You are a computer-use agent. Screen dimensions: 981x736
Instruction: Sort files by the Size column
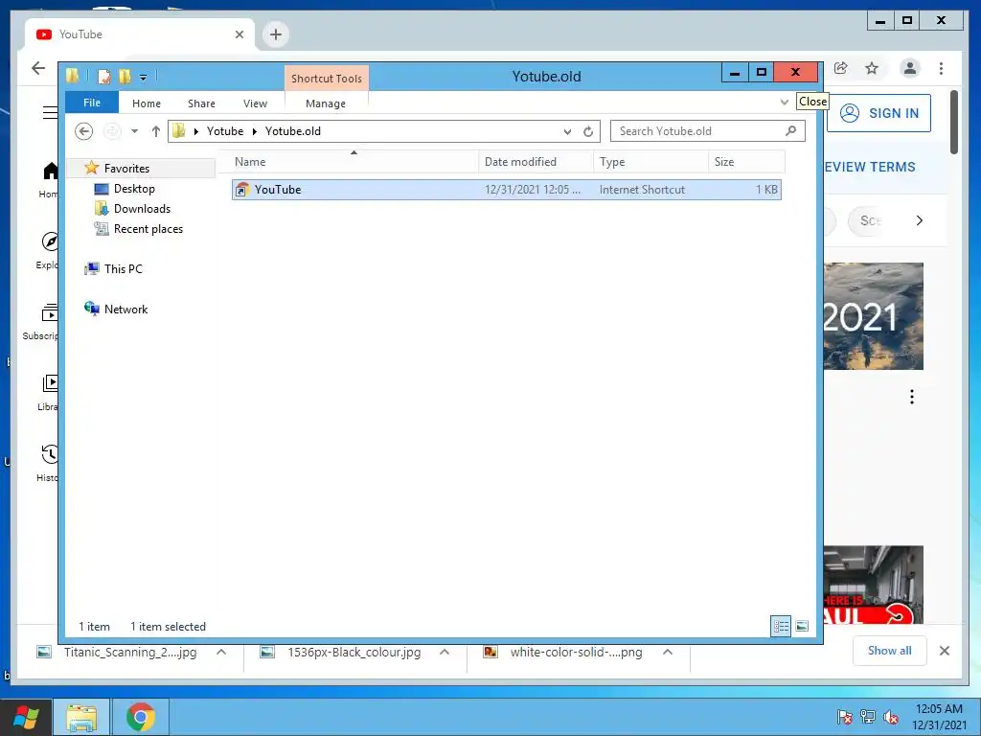click(x=746, y=161)
